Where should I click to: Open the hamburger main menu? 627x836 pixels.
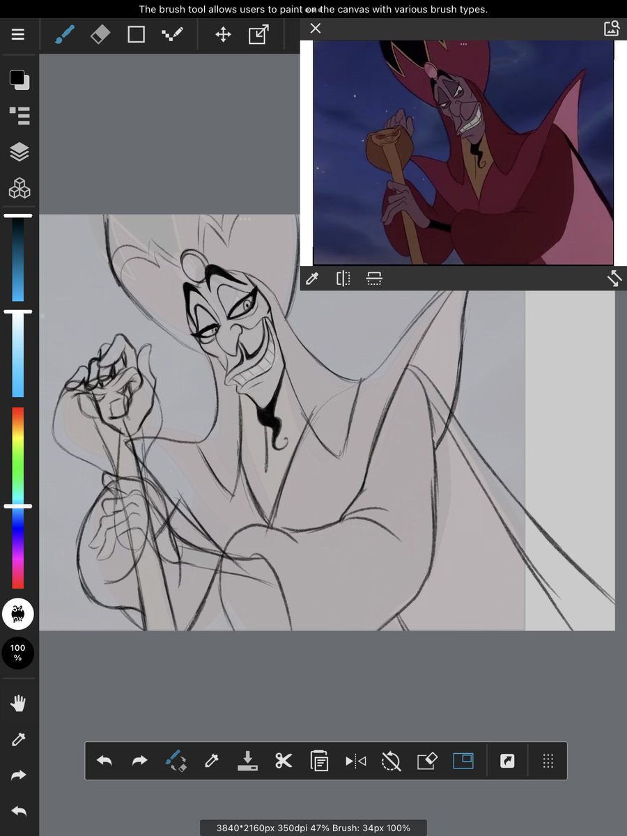click(x=18, y=34)
